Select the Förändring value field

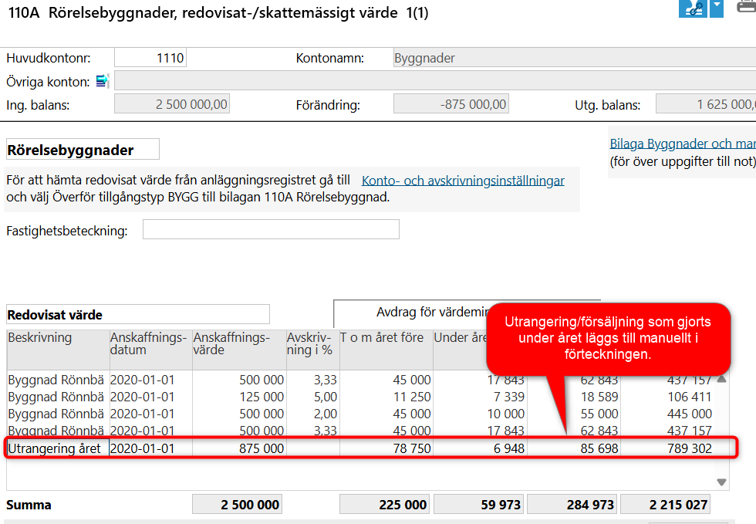(451, 104)
